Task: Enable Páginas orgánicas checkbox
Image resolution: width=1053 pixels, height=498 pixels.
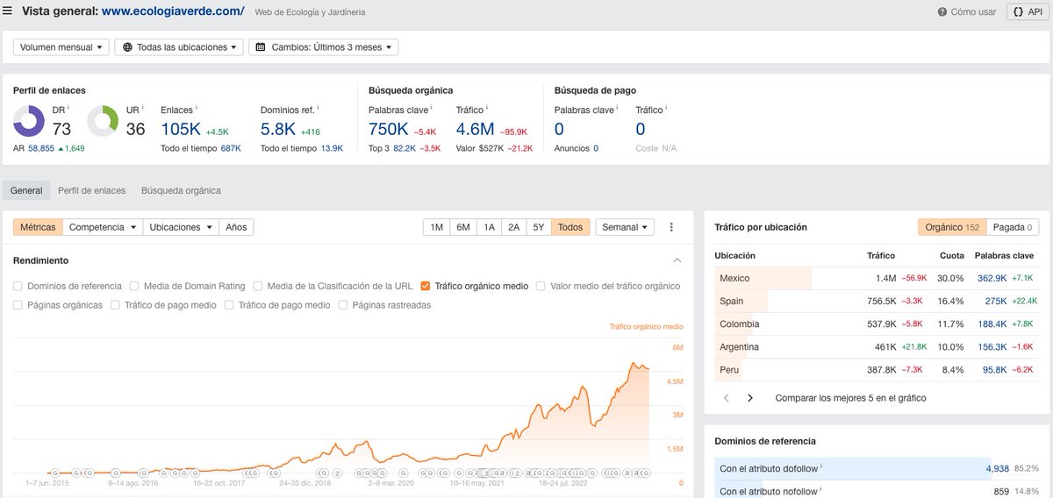Action: tap(18, 305)
